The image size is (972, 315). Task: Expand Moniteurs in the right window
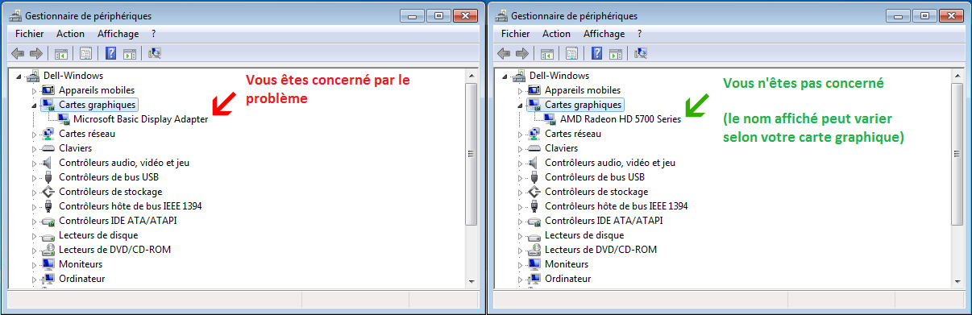(x=520, y=264)
